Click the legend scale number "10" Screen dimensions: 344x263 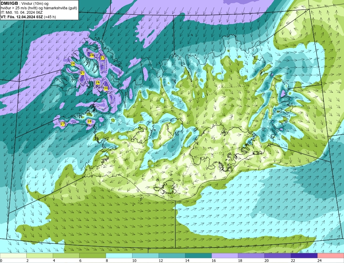(134, 261)
